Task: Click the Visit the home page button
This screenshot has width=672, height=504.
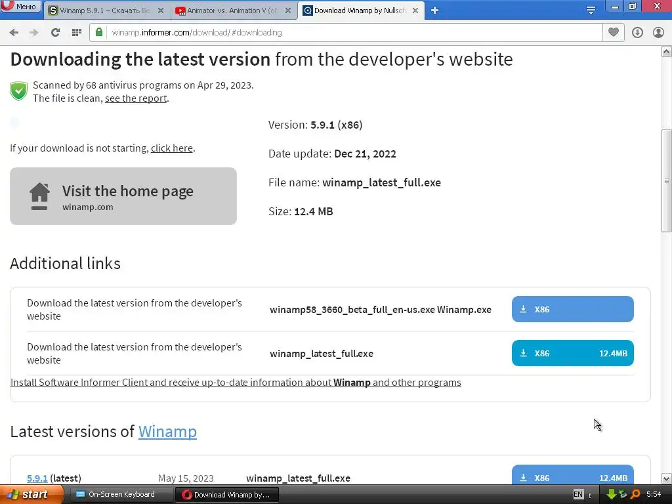Action: [123, 196]
